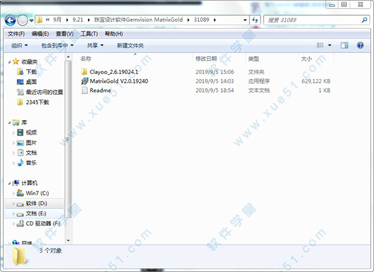
Task: Sort by the 修改日期 column header
Action: tap(206, 59)
